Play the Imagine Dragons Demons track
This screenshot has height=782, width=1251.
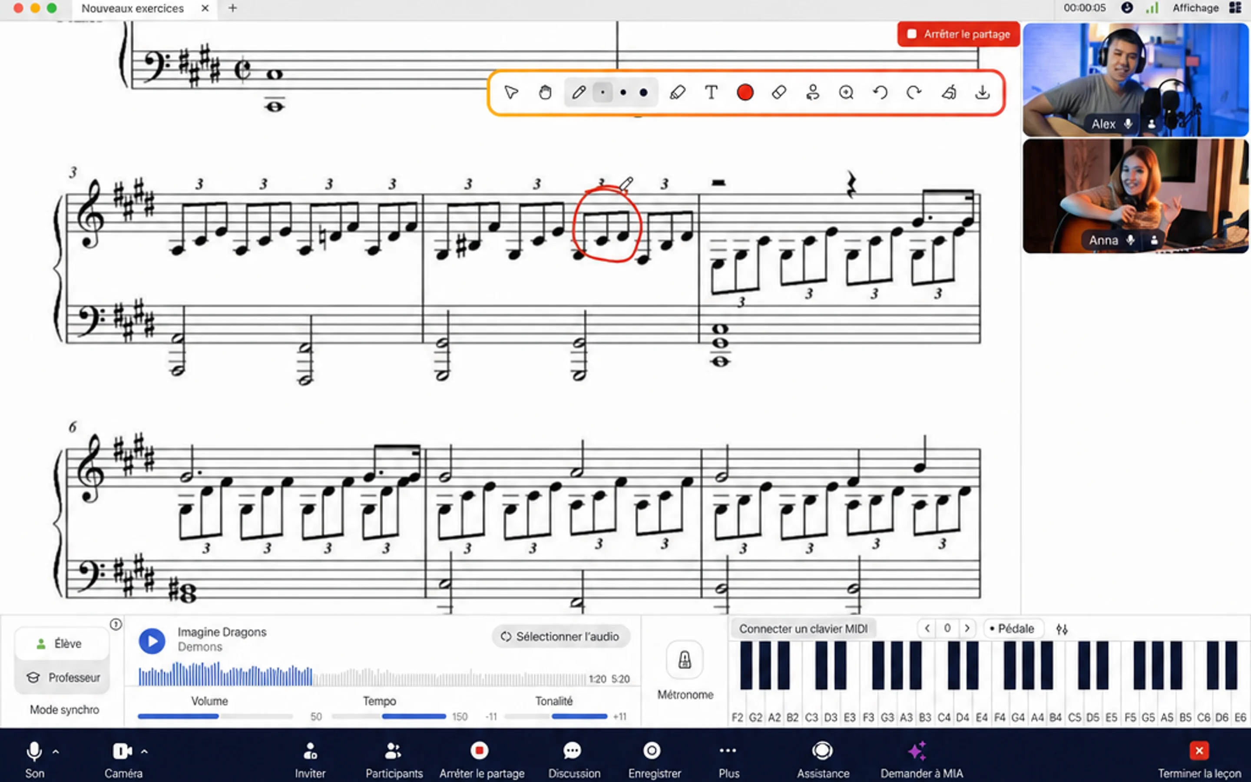[152, 641]
